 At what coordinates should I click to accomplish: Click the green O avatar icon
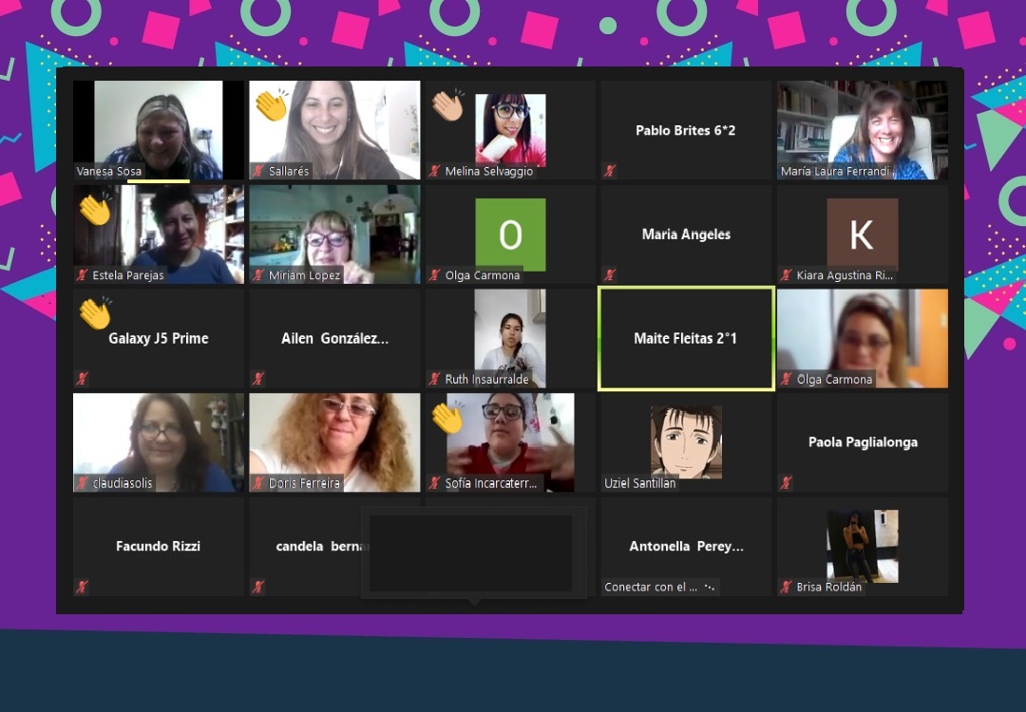[x=510, y=234]
